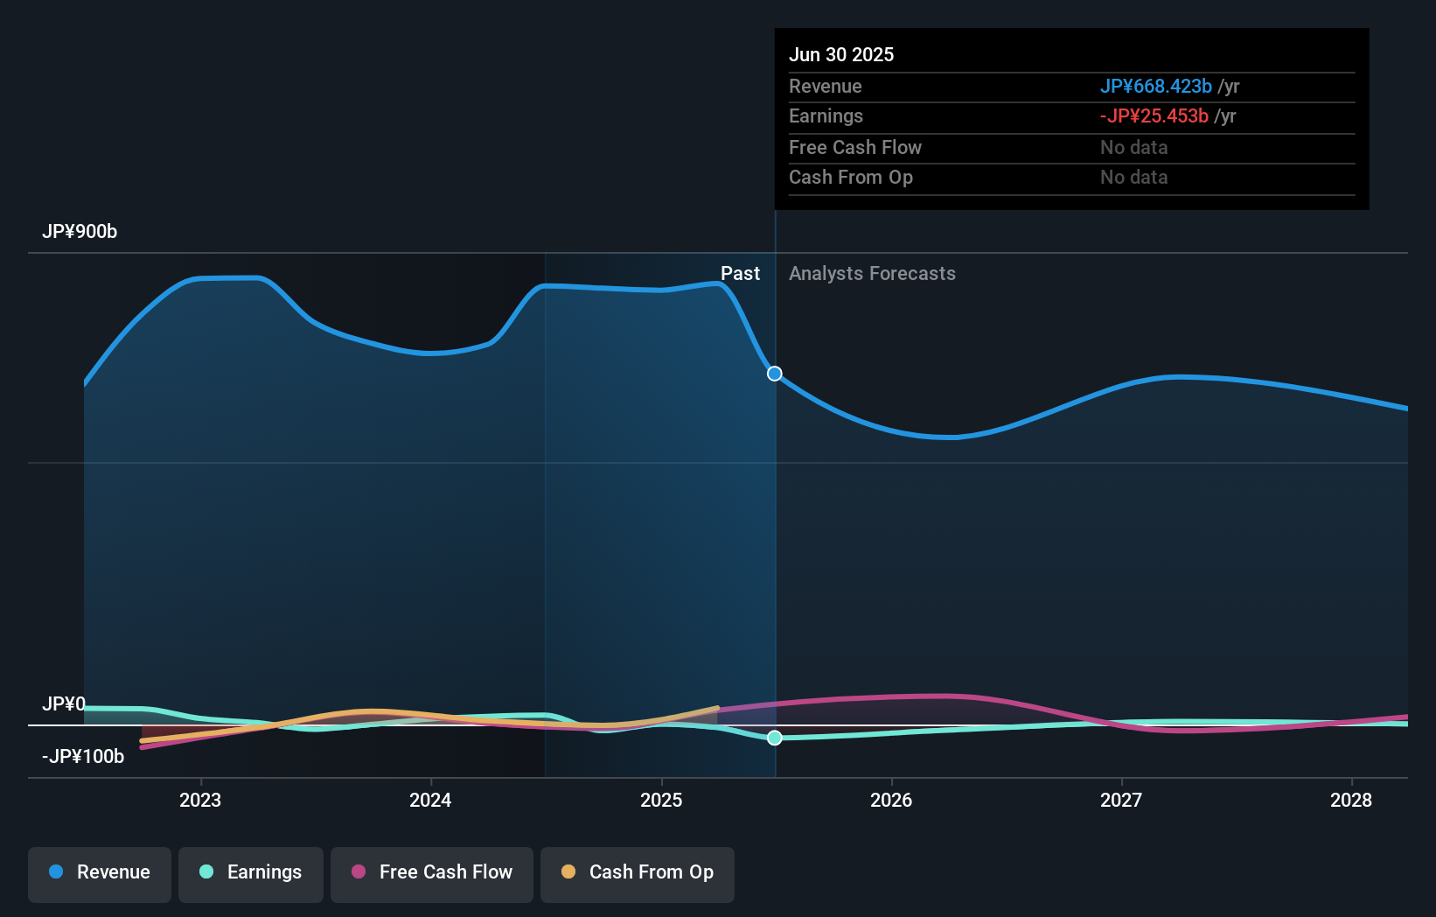Click the 2026 year label on timeline
Image resolution: width=1436 pixels, height=917 pixels.
click(x=891, y=800)
